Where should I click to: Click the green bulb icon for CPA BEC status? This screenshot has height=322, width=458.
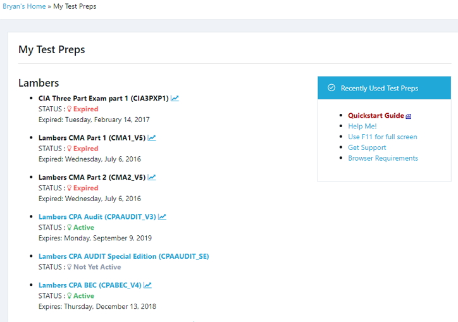coord(69,295)
